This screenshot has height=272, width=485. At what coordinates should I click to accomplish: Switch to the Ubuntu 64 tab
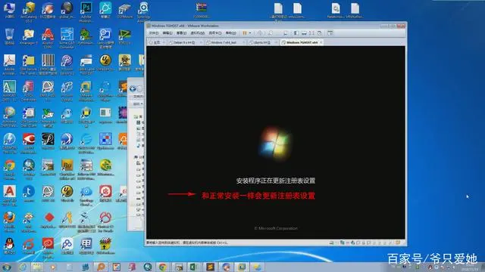point(262,42)
